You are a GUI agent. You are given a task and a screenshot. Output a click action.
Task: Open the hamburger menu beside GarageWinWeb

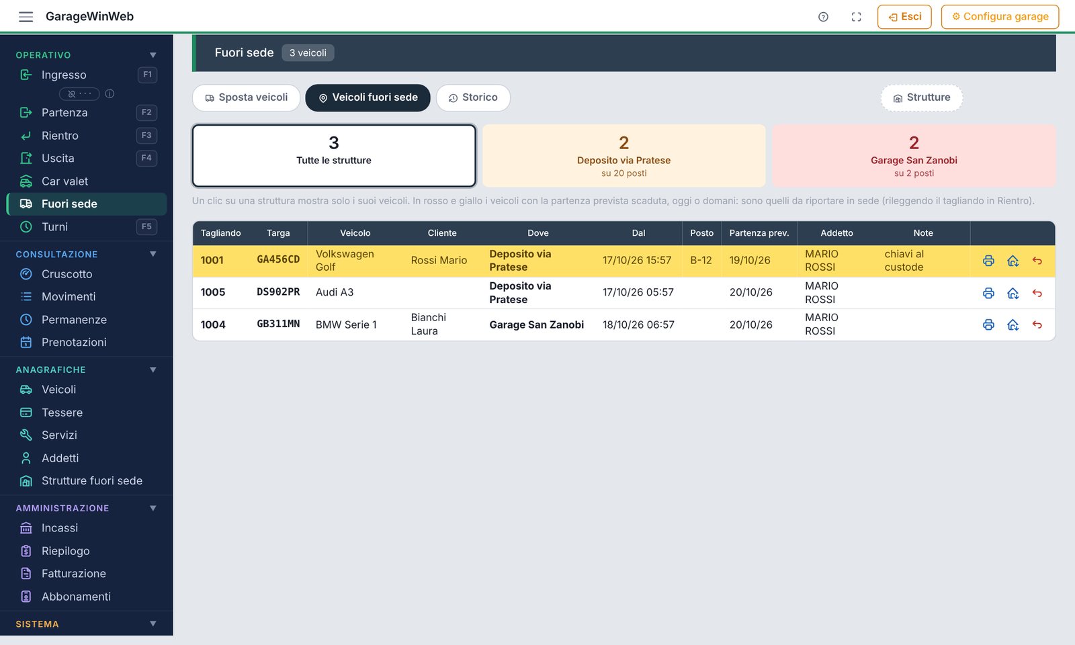pos(26,17)
